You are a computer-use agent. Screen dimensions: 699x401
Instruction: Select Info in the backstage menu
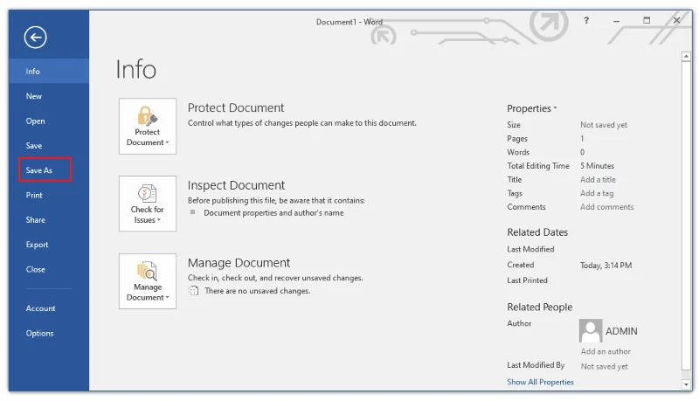(49, 72)
